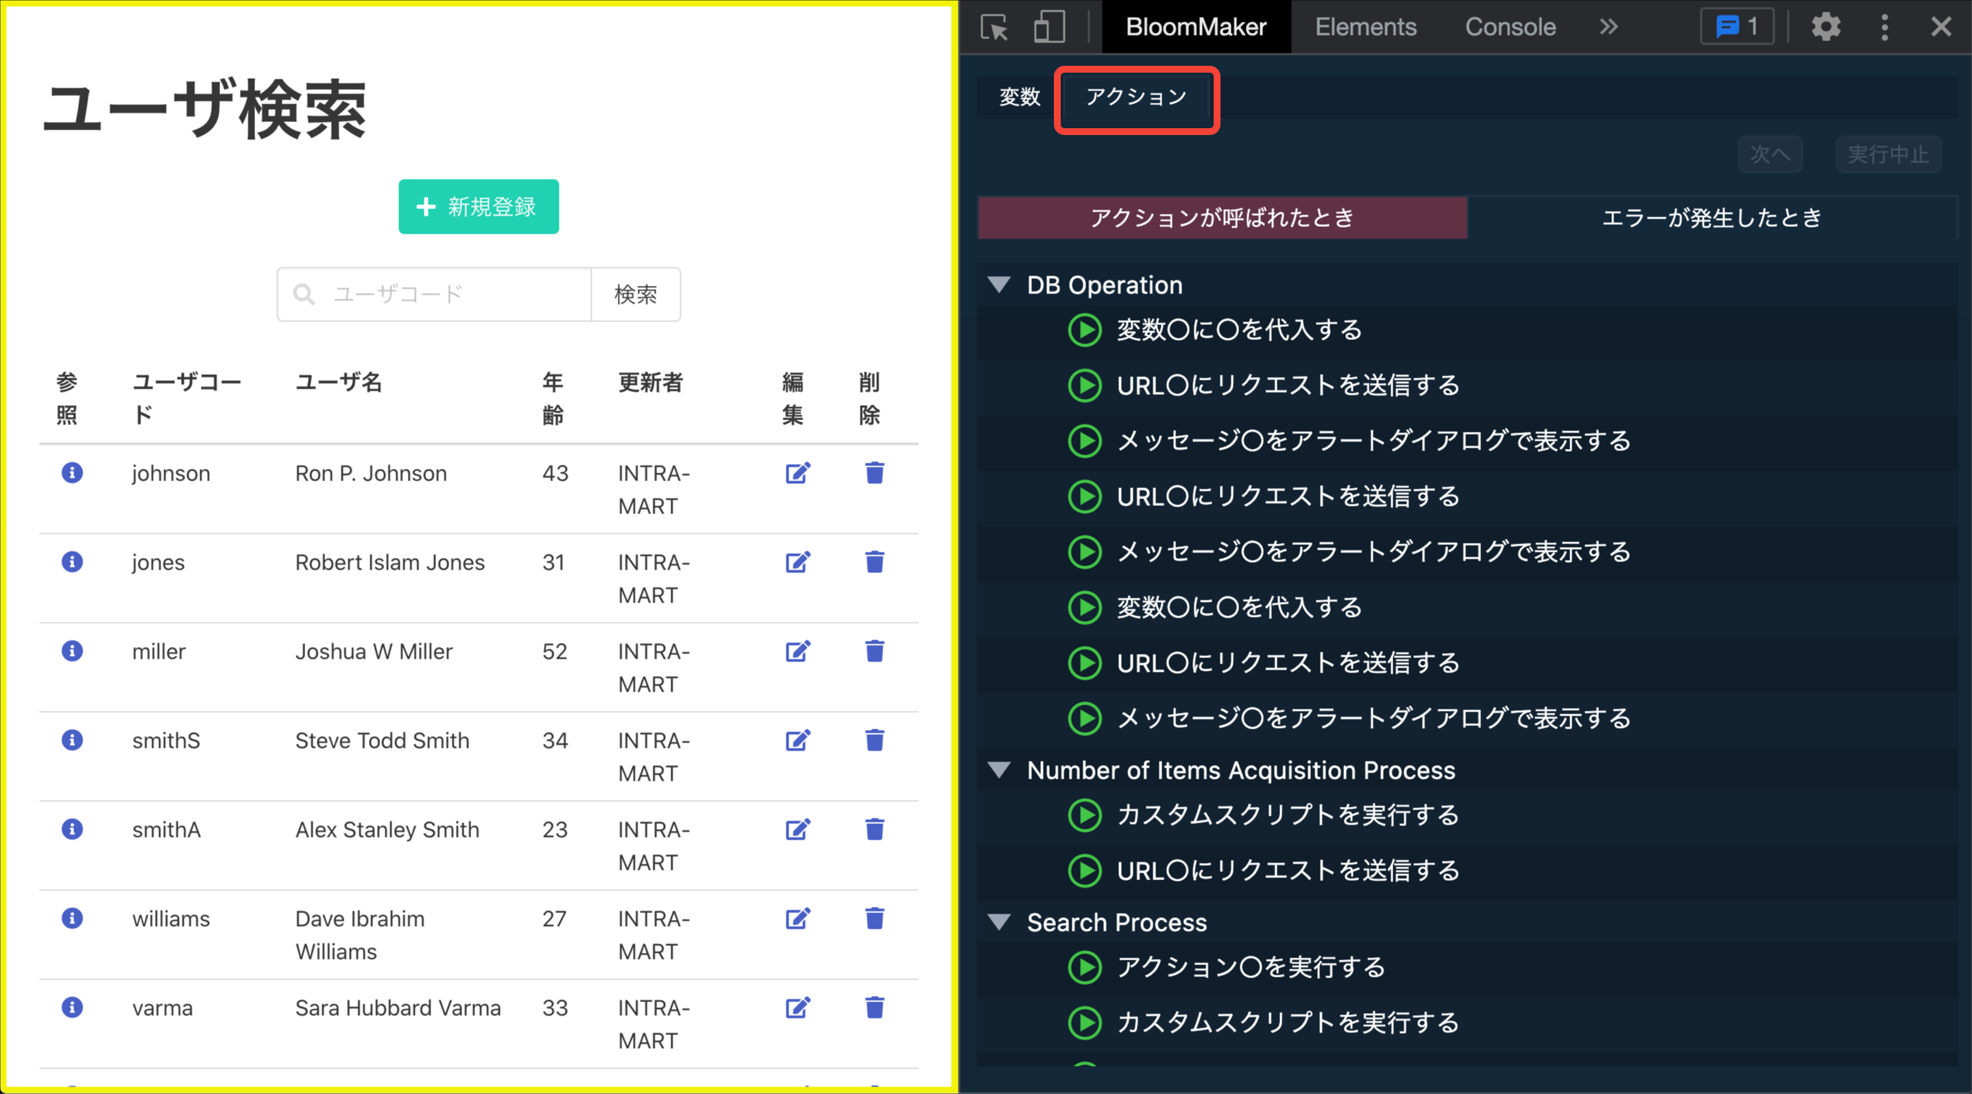
Task: Run the first 変数〇に〇を代入する step
Action: pos(1085,330)
